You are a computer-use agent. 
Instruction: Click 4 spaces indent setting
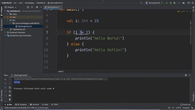click(186, 108)
